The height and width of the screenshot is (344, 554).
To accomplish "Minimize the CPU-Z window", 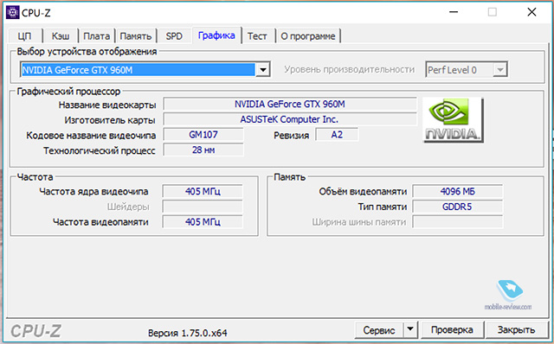I will (x=454, y=12).
